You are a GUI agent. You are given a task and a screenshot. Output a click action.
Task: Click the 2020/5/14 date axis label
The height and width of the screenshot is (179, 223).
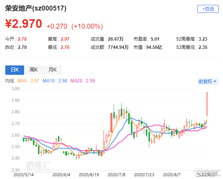[x=24, y=174]
